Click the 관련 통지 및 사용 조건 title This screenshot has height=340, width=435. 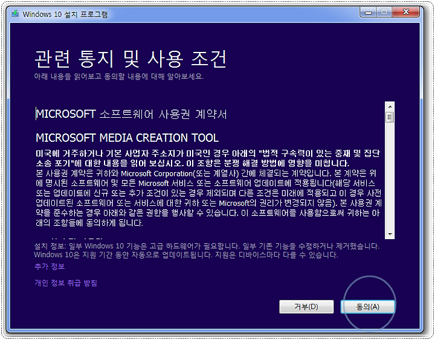(x=130, y=59)
